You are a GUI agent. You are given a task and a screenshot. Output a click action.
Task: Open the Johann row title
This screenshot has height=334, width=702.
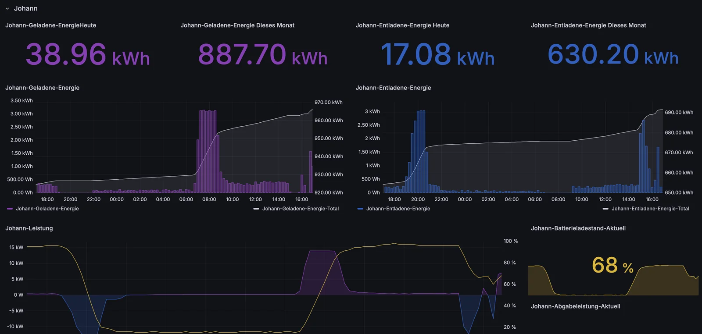point(25,8)
